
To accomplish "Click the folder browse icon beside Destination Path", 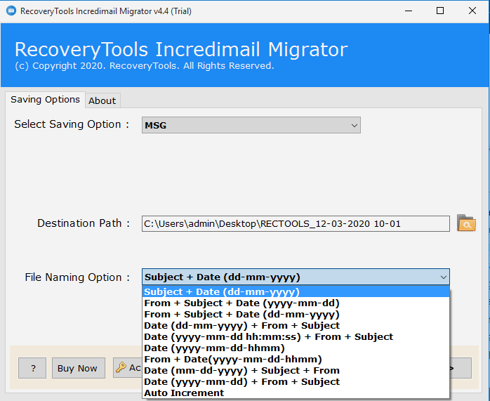I will [466, 223].
